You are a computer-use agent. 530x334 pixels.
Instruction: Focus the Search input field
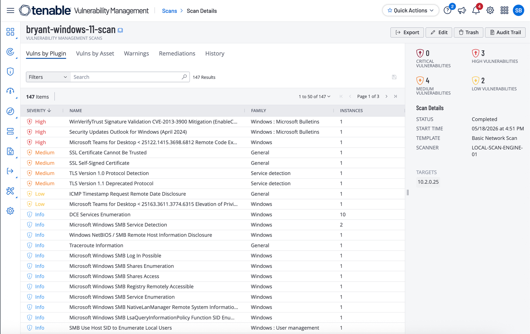click(x=126, y=77)
